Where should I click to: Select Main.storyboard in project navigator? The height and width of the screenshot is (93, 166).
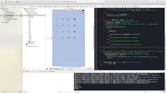click(9, 16)
